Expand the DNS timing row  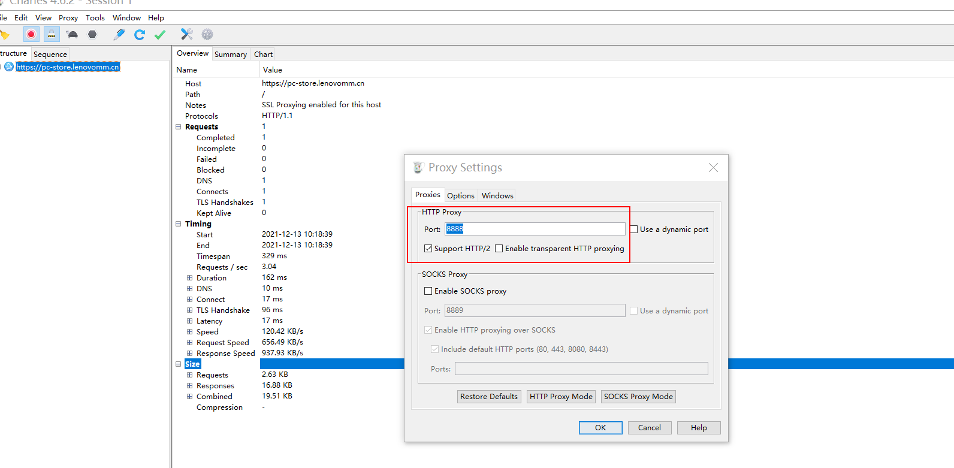coord(190,289)
